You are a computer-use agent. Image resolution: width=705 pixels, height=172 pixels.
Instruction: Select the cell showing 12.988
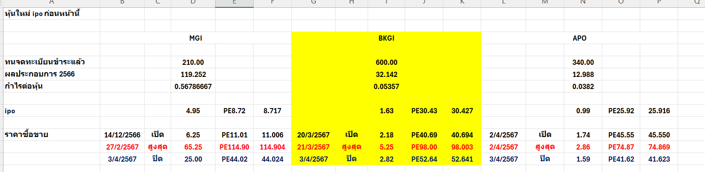583,74
